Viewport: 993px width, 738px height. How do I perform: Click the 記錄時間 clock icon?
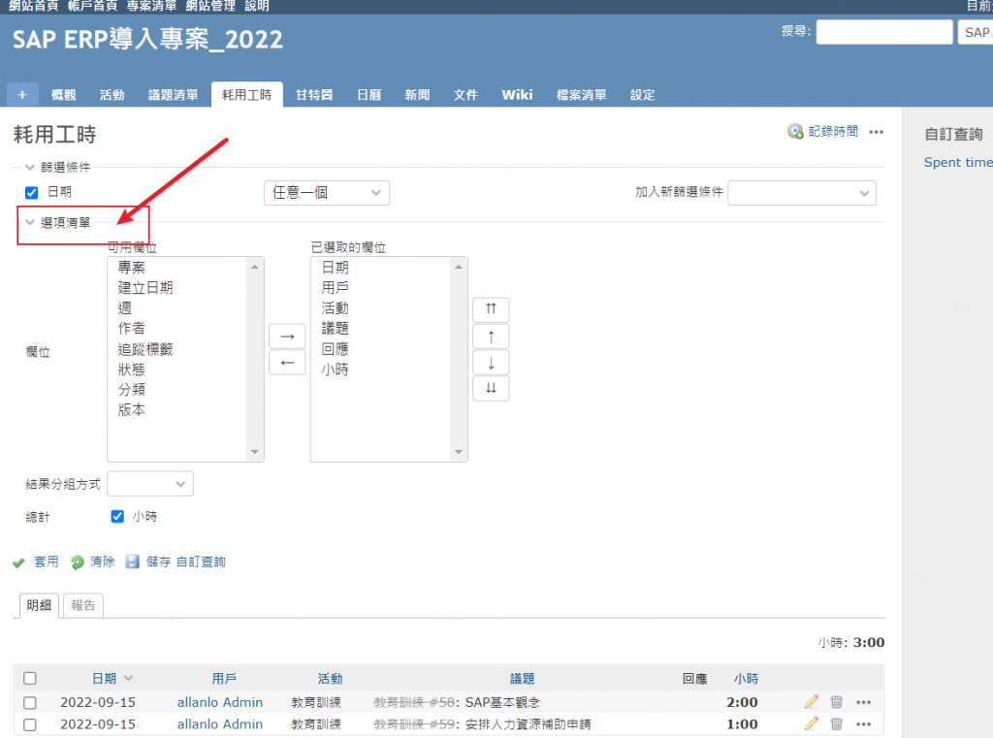[795, 131]
